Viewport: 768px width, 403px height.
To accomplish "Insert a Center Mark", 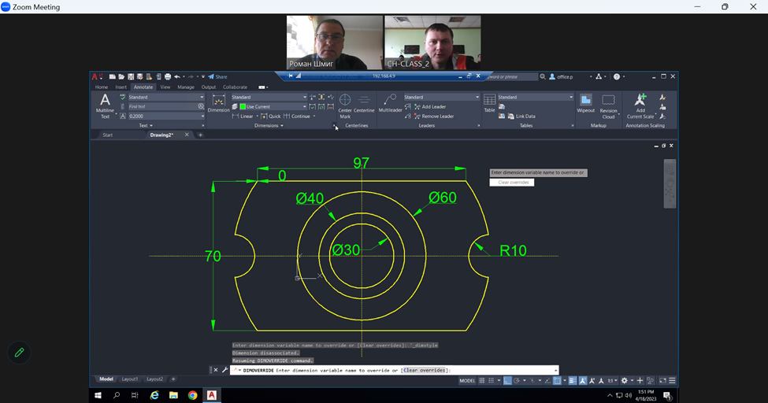I will 345,104.
